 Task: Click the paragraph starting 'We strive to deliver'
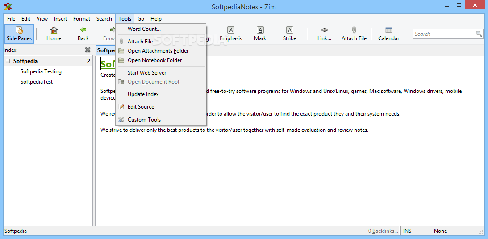[234, 130]
